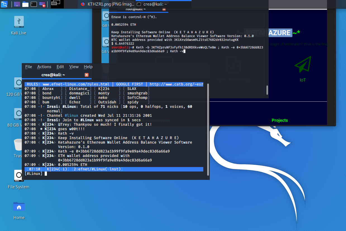Click the Projects link on the webpage

280,120
